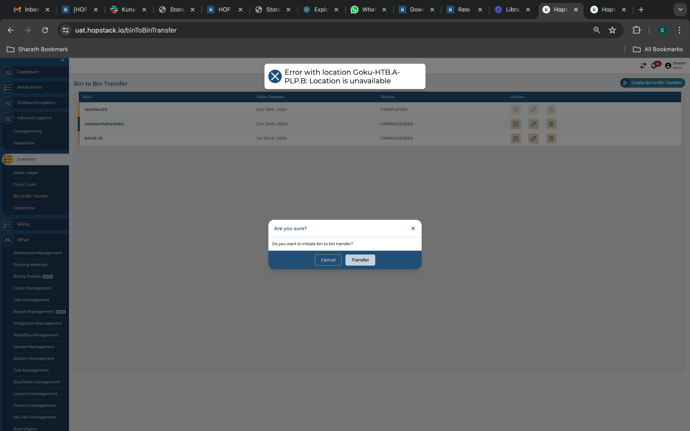690x431 pixels.
Task: Click the URL address bar
Action: coord(314,30)
